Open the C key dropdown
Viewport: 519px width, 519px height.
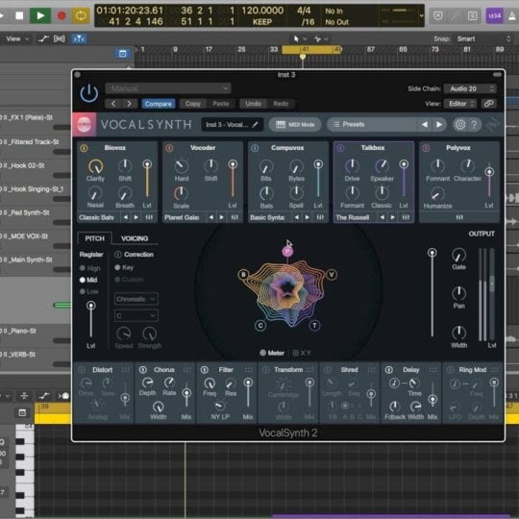[x=136, y=316]
